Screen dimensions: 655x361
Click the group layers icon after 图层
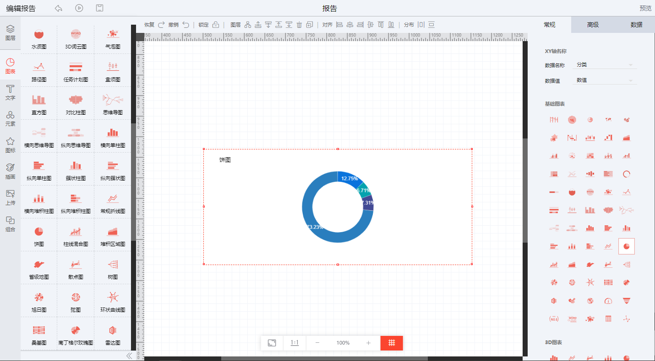[248, 25]
